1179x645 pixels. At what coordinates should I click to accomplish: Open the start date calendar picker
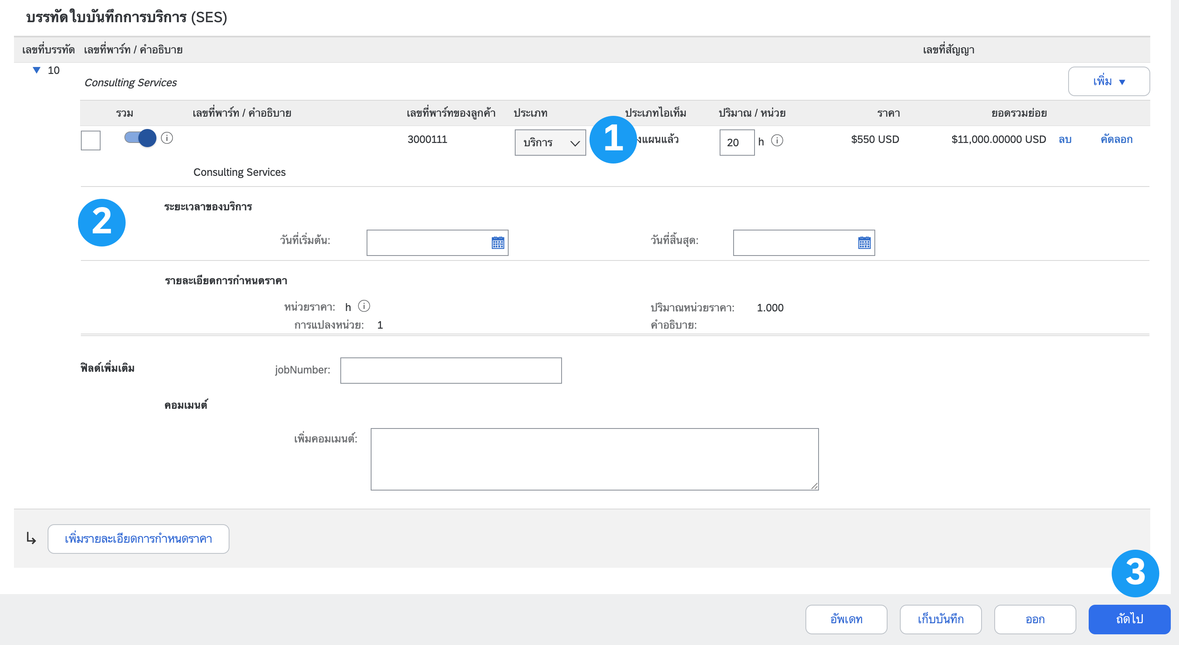[x=498, y=243]
